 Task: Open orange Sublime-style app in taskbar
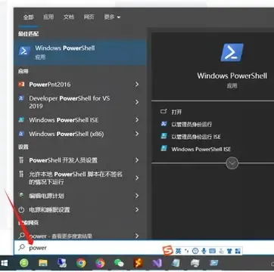(x=138, y=263)
